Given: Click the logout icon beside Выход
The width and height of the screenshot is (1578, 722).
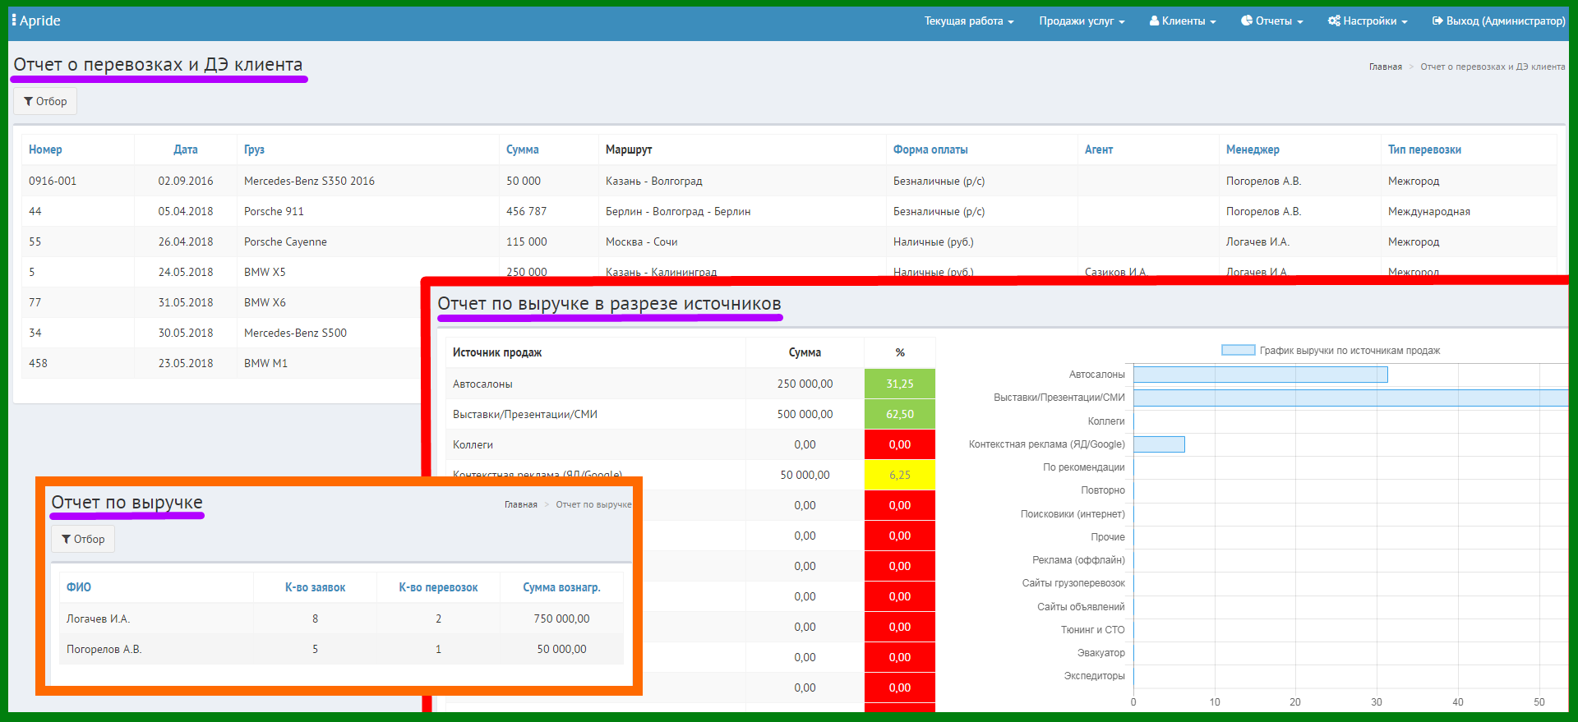Looking at the screenshot, I should pyautogui.click(x=1437, y=21).
